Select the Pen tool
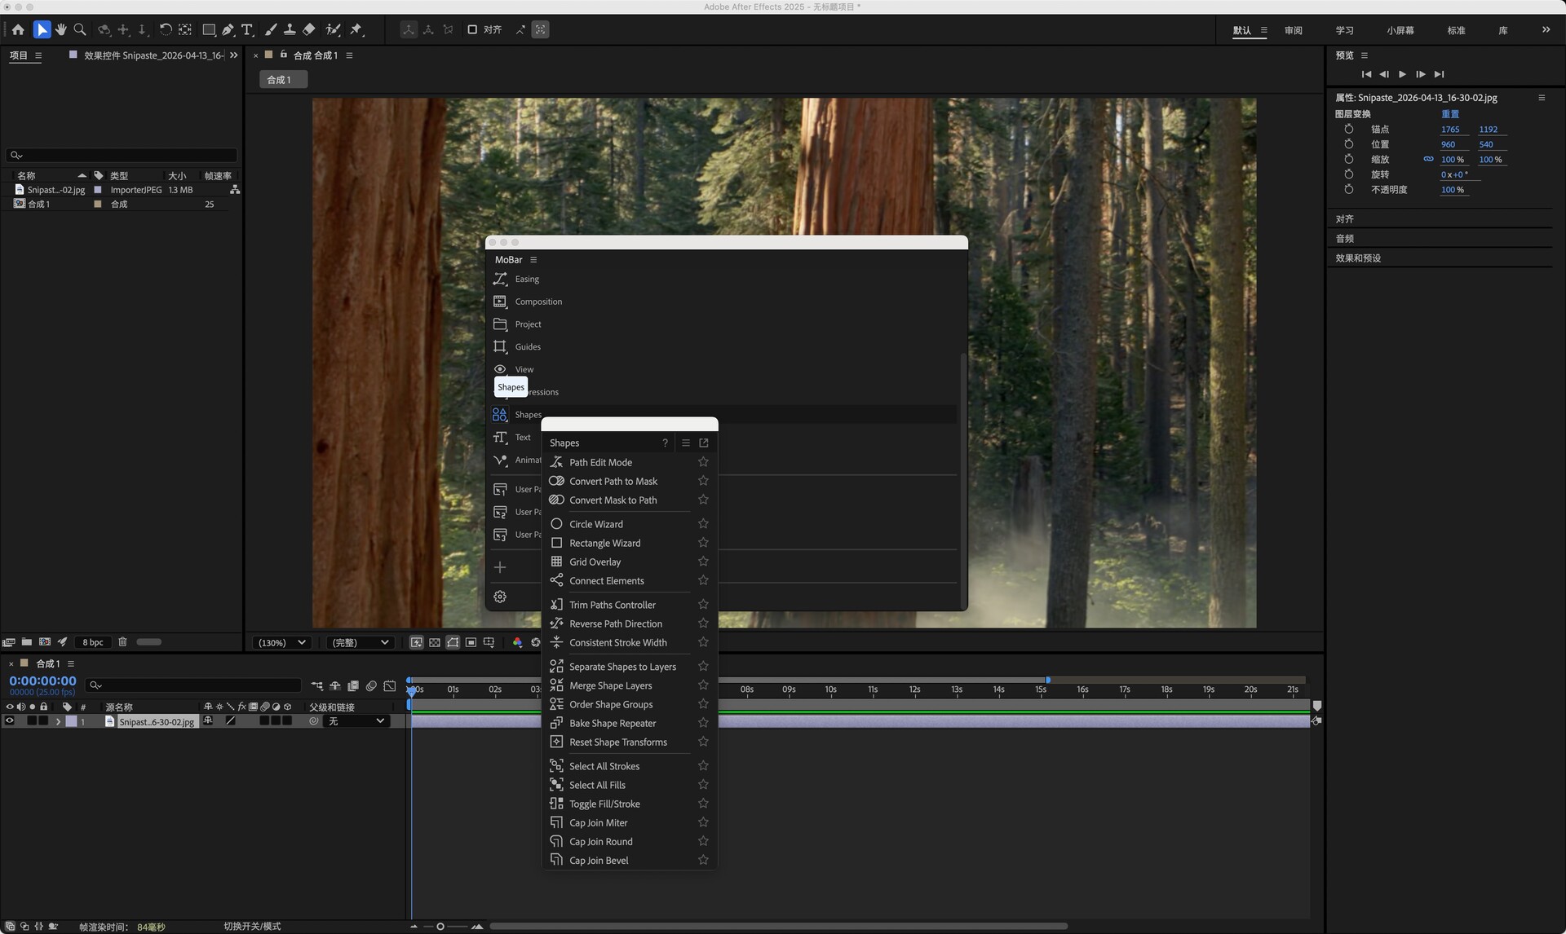This screenshot has height=934, width=1566. tap(228, 29)
